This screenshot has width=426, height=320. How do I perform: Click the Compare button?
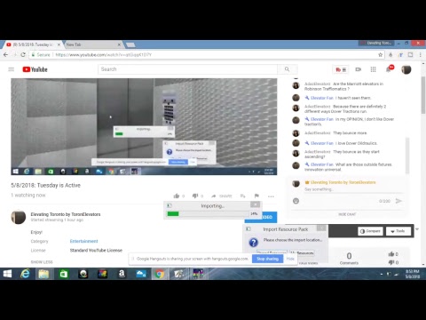coord(370,231)
